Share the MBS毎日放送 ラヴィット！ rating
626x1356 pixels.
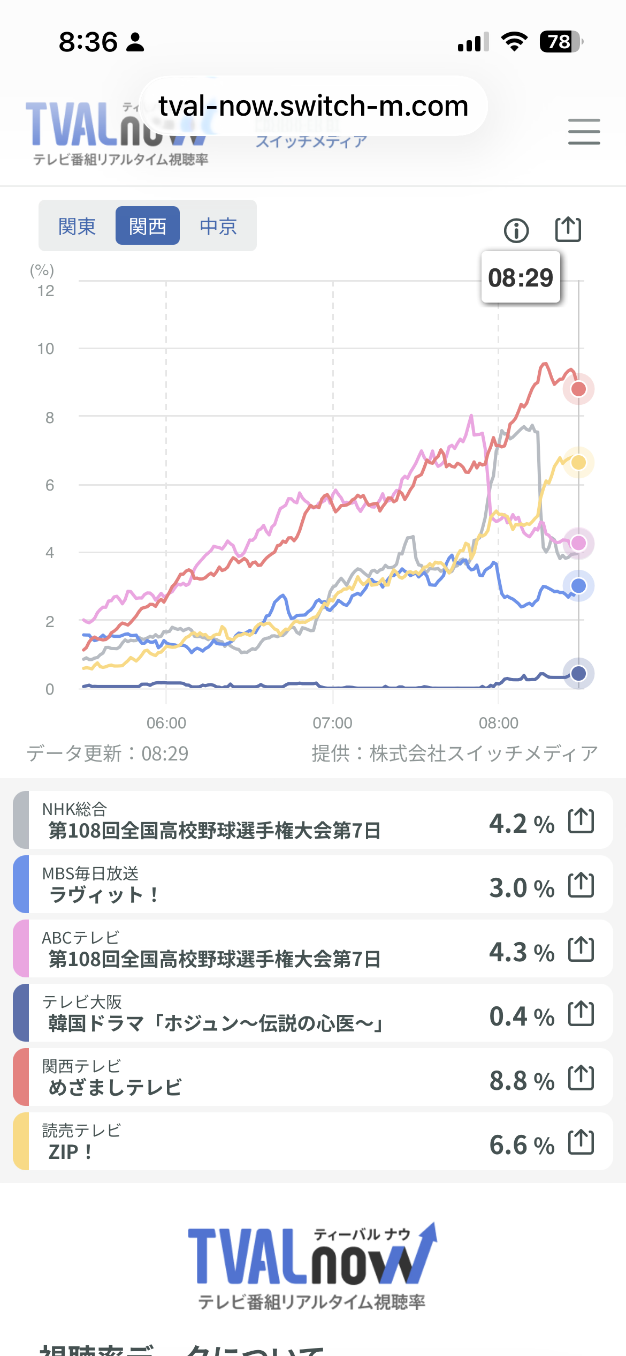[x=581, y=885]
